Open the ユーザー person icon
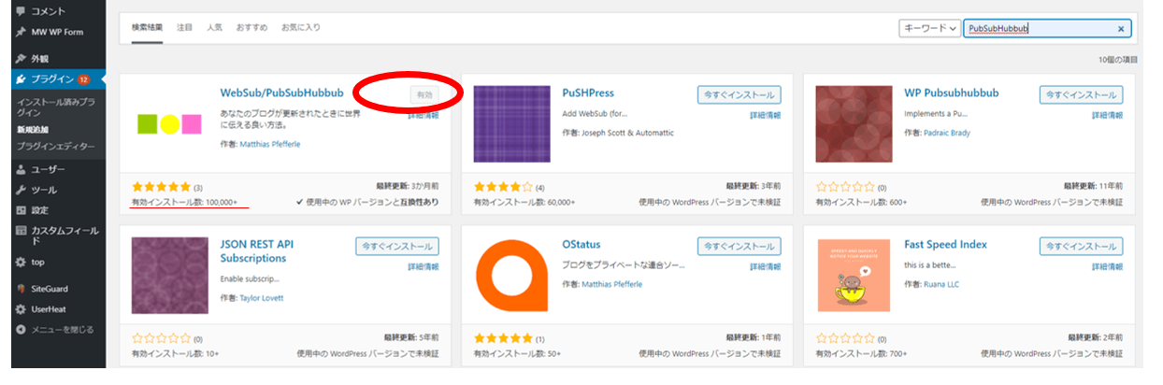 [x=21, y=169]
